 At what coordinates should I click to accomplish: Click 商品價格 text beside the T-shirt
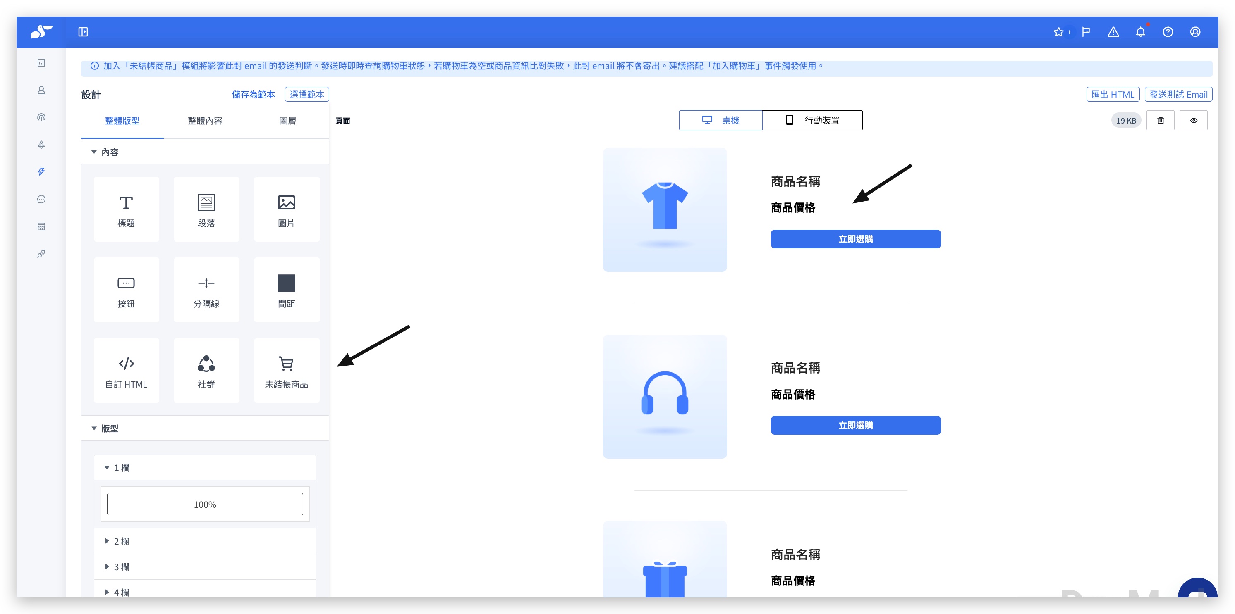[x=793, y=208]
